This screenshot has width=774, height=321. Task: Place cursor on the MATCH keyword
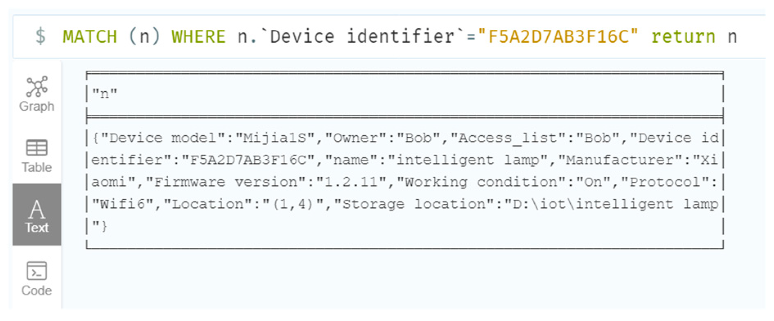90,37
